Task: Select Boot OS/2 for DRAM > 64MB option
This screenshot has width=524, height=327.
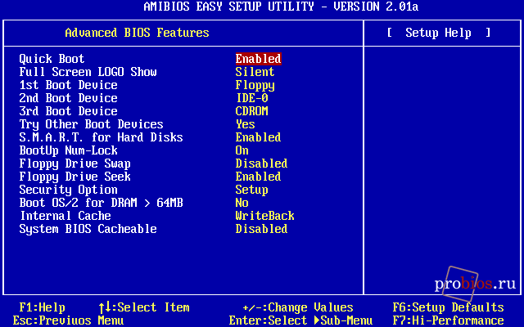Action: [101, 203]
